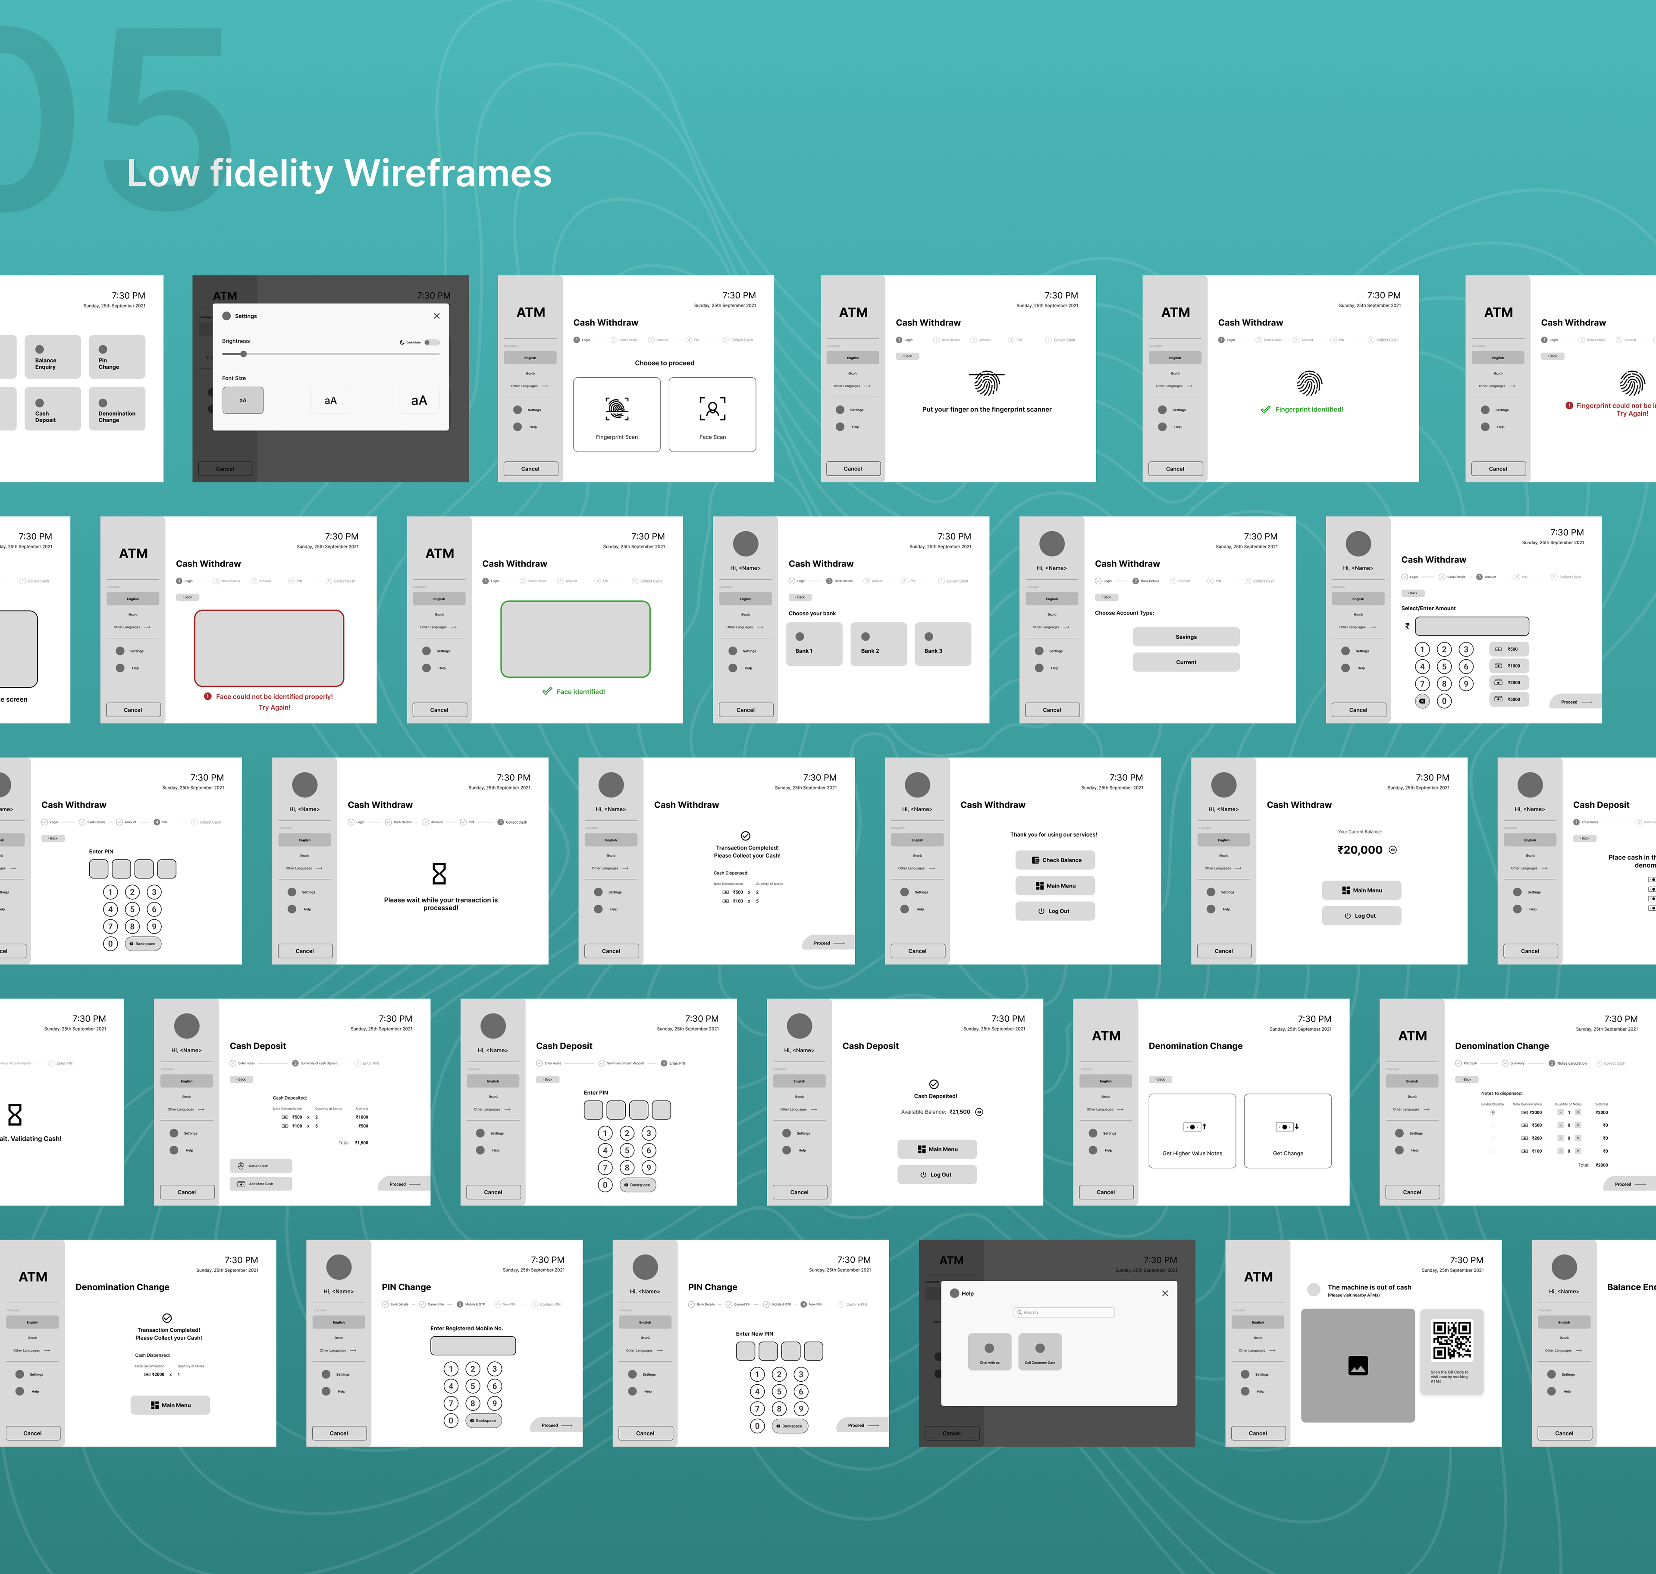Image resolution: width=1656 pixels, height=1574 pixels.
Task: Pick the ₹500 quick amount
Action: click(1509, 649)
